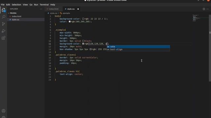Screen dimensions: 211x118
Task: Open the Search view in activity bar
Action: point(4,17)
